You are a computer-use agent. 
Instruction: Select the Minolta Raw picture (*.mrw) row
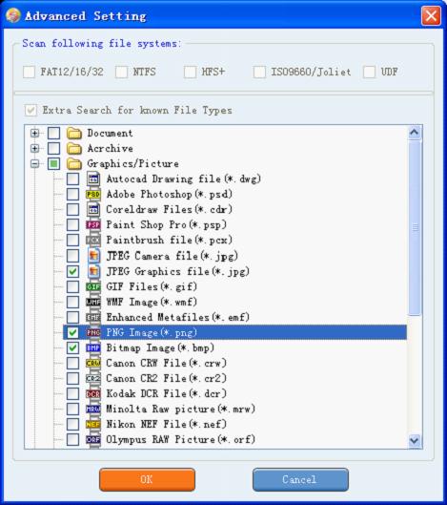coord(181,409)
